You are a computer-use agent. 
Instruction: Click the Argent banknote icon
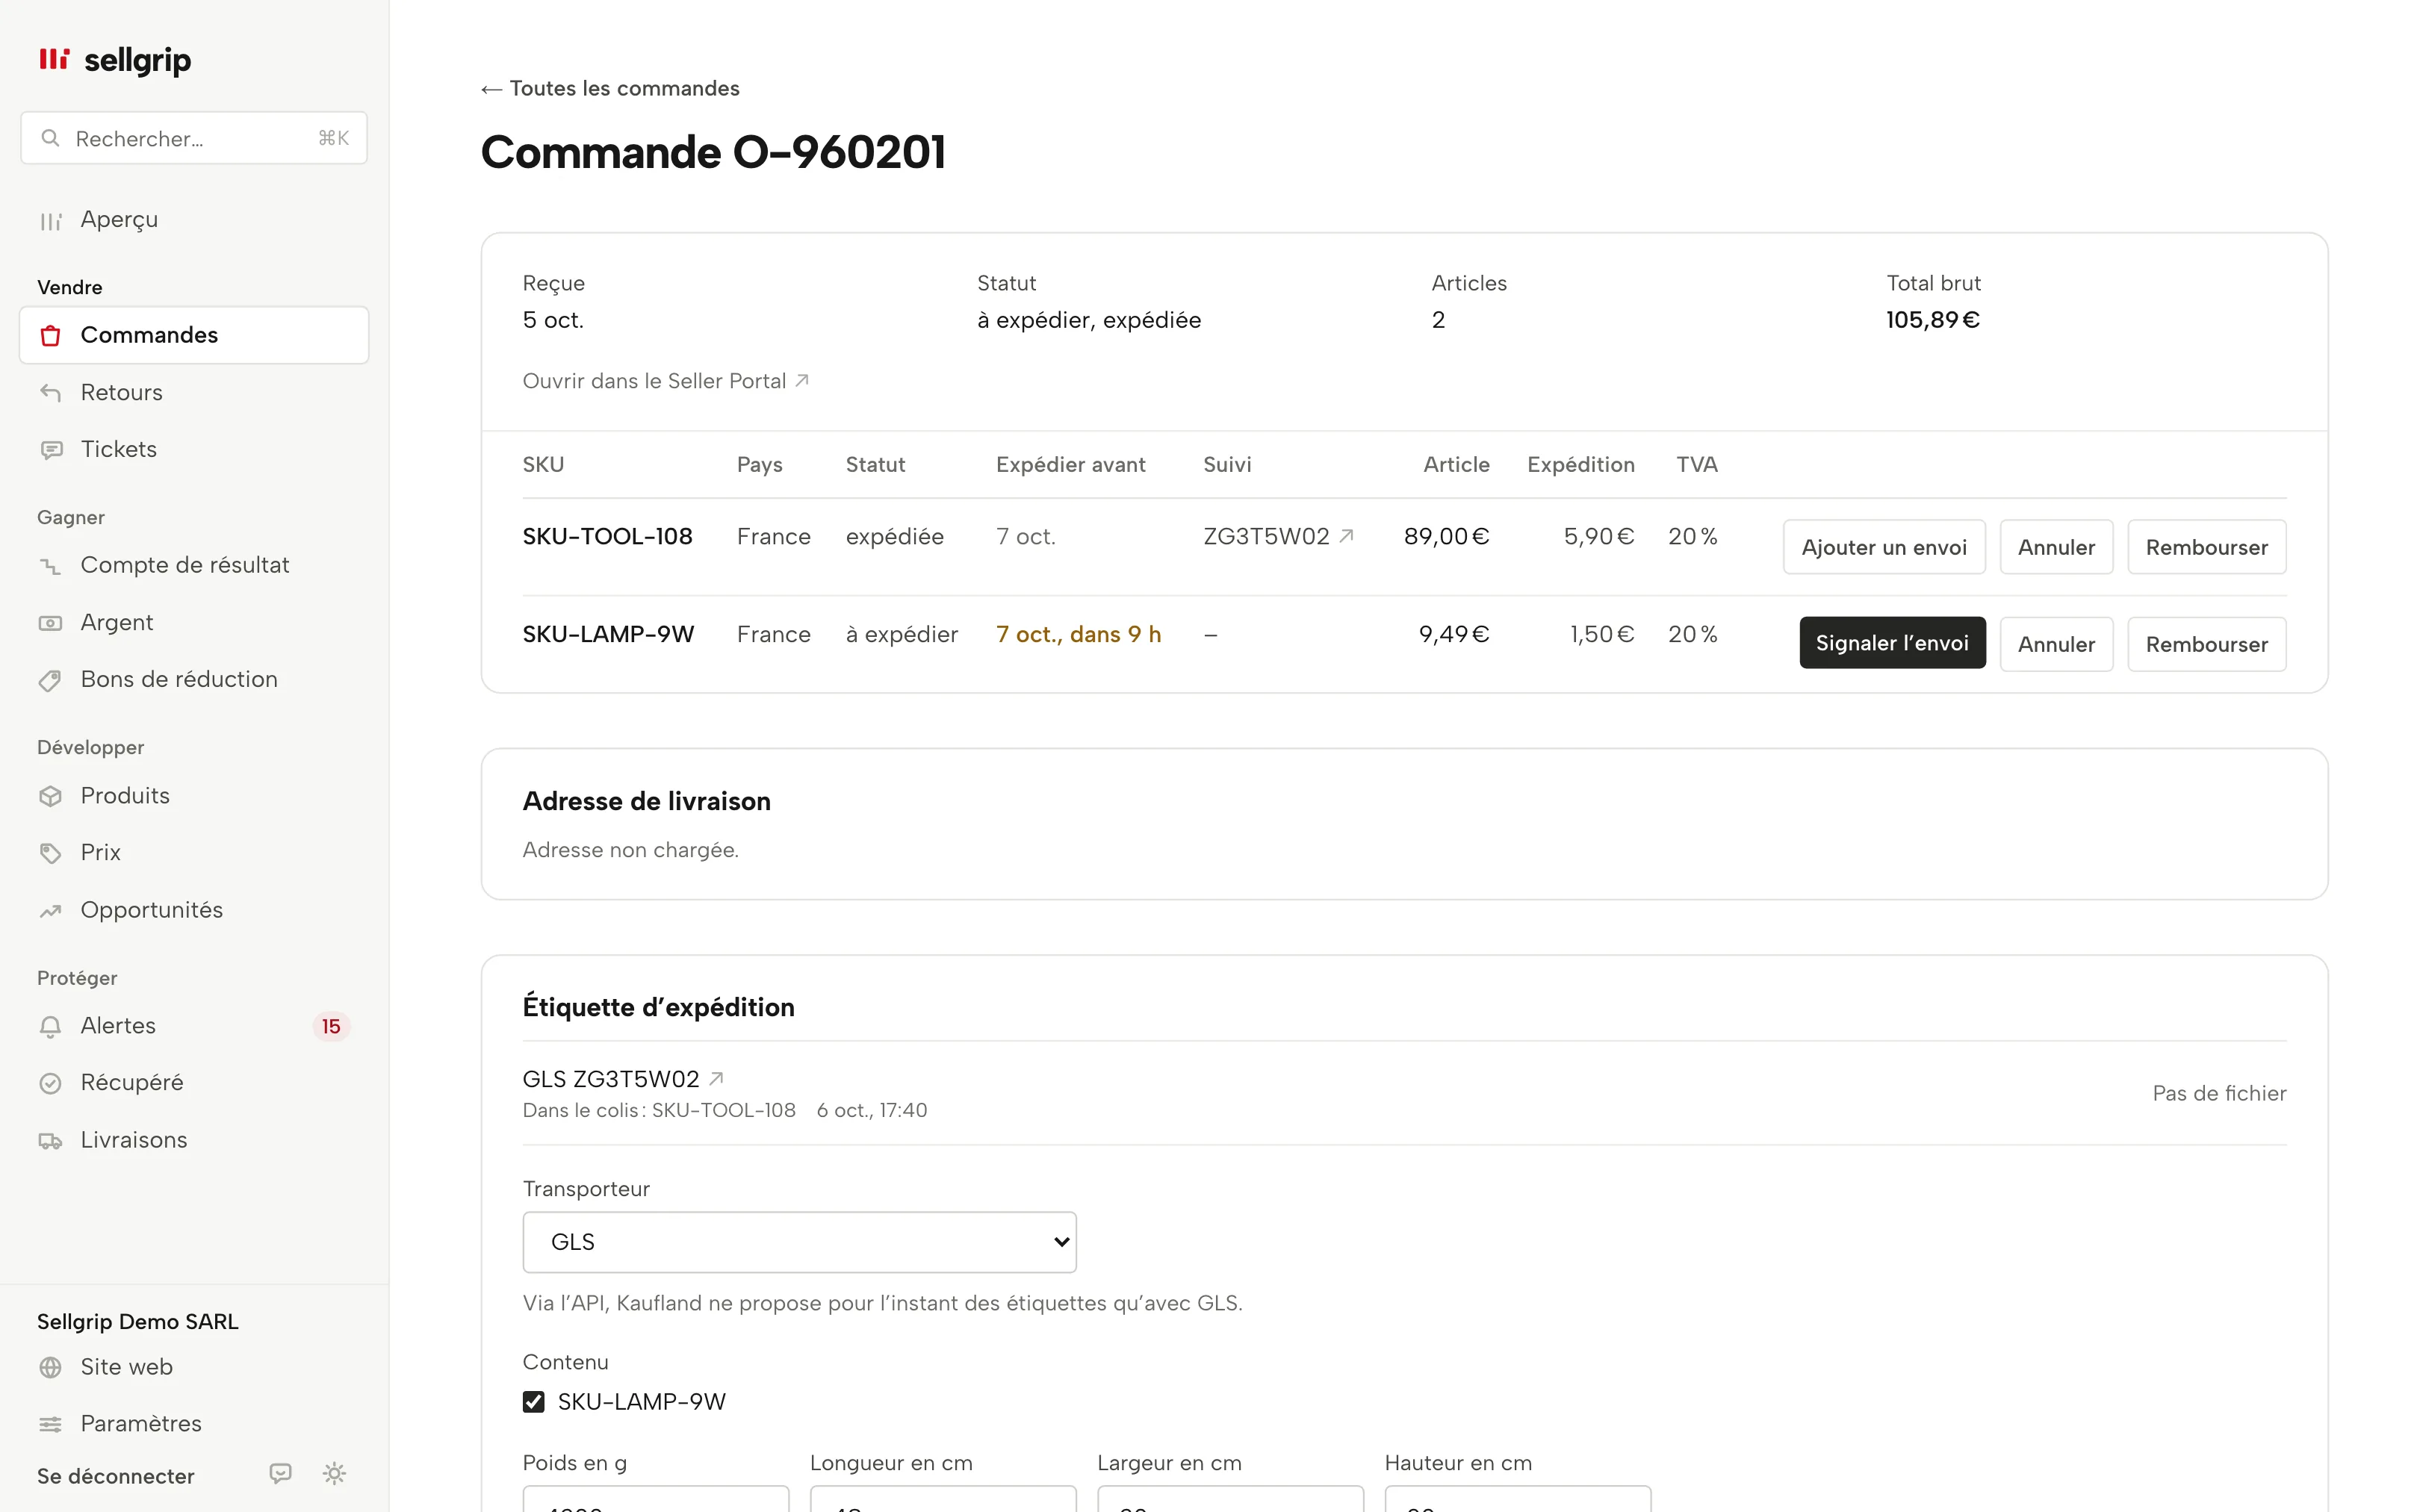point(50,623)
